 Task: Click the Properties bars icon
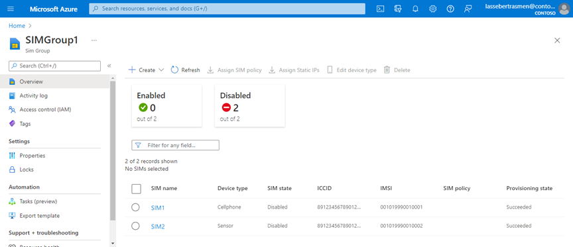[12, 156]
